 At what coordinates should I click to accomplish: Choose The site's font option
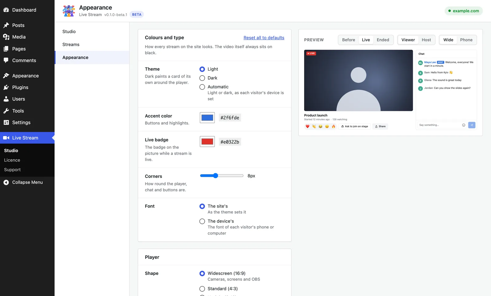pos(202,206)
